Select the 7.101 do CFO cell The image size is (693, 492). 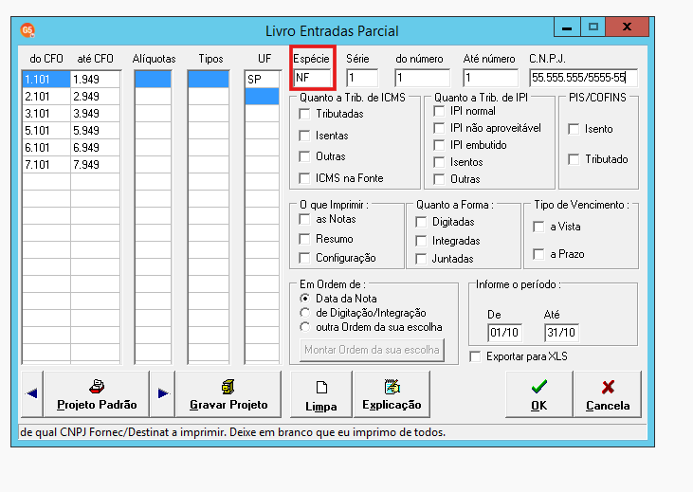[46, 165]
